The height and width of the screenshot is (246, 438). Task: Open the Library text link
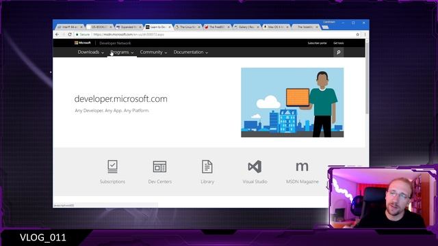pos(207,182)
